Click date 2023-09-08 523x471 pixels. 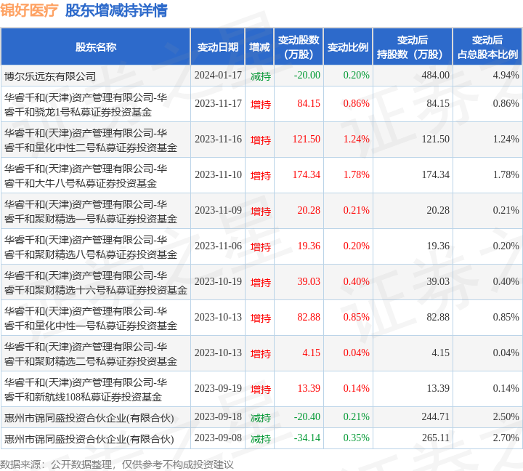218,439
